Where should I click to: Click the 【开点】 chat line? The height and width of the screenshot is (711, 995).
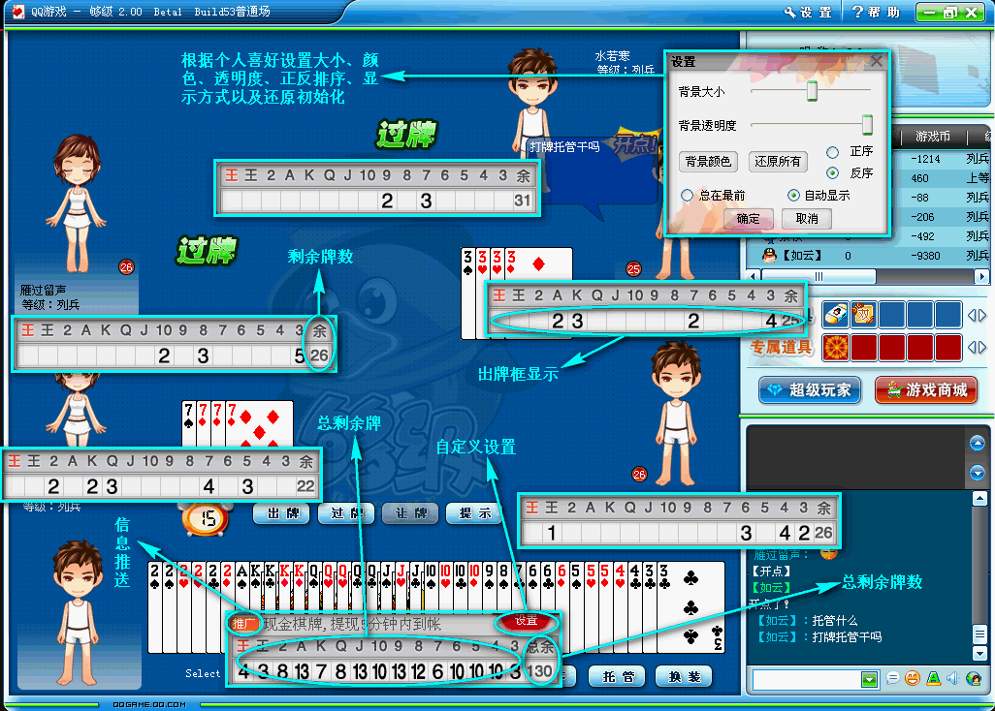click(771, 571)
